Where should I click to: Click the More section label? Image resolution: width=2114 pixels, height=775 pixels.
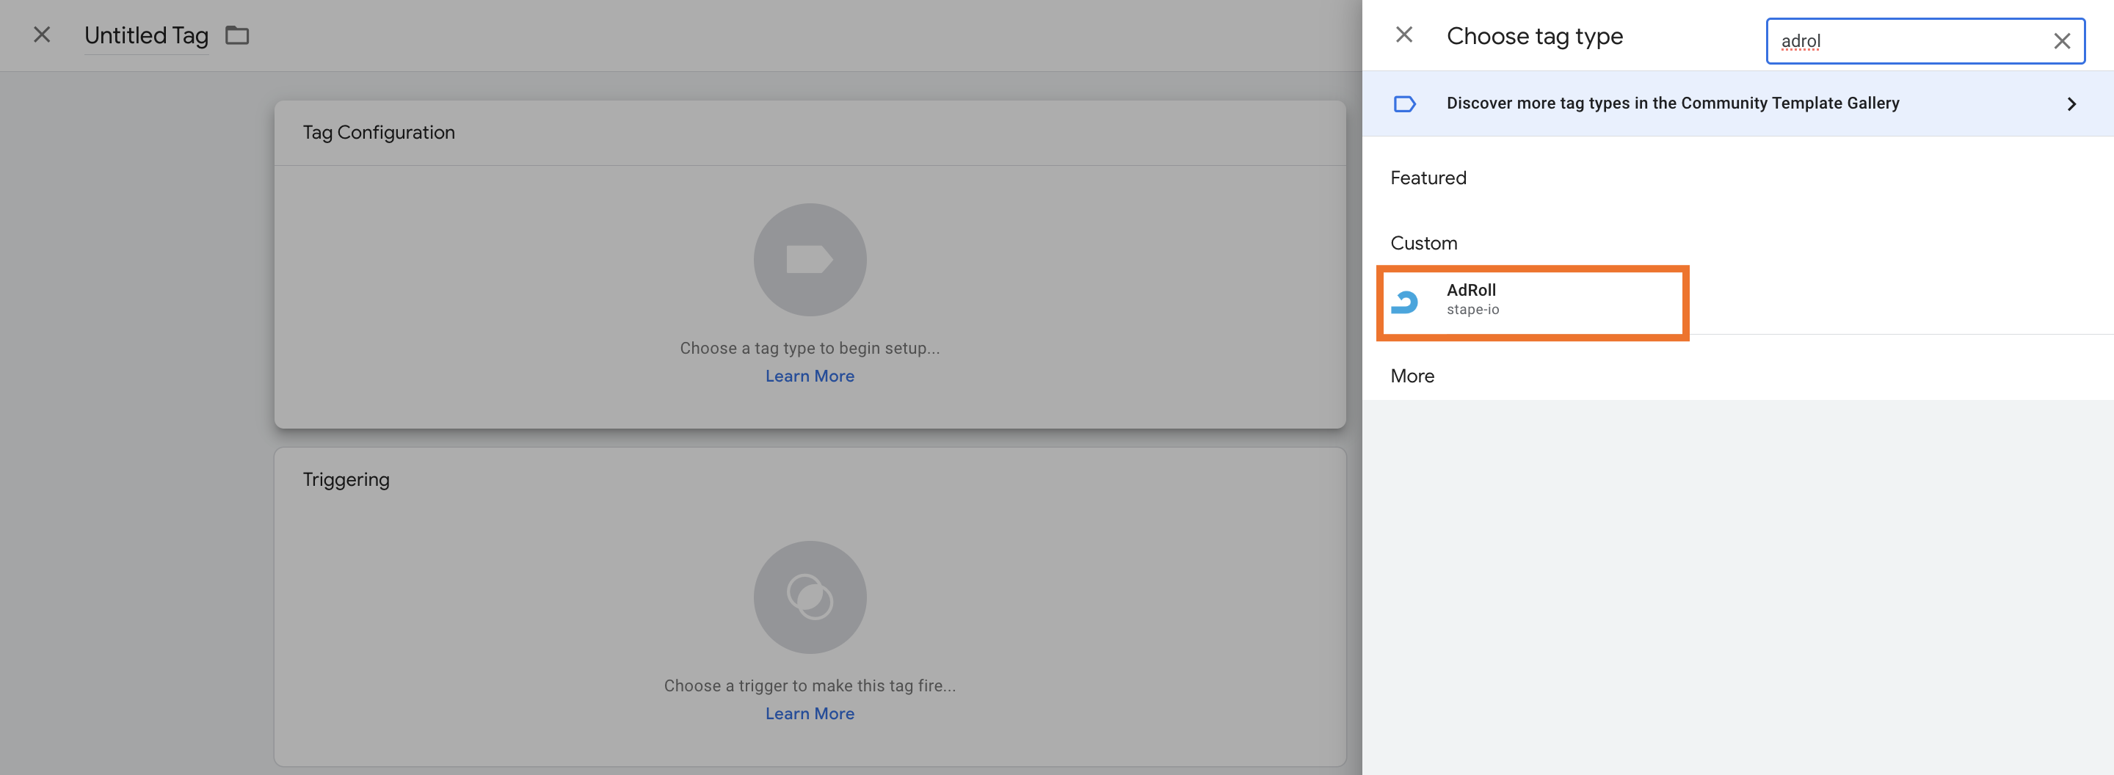tap(1412, 376)
